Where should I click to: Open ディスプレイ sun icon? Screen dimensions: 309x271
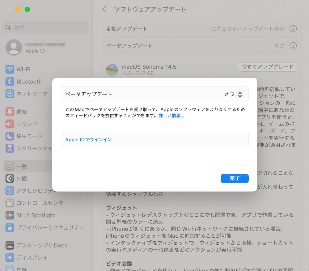coord(10,258)
